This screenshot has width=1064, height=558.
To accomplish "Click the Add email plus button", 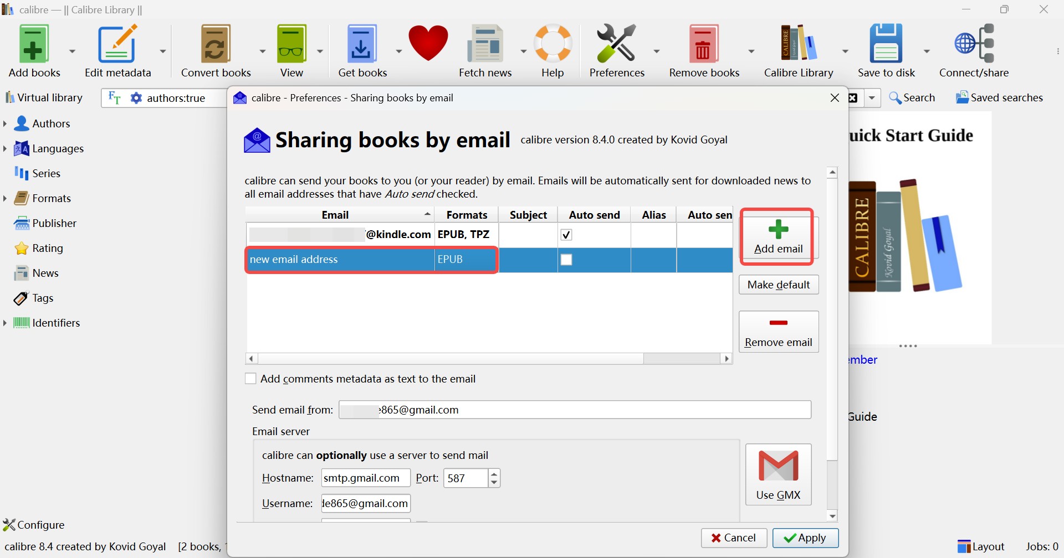I will pyautogui.click(x=779, y=236).
